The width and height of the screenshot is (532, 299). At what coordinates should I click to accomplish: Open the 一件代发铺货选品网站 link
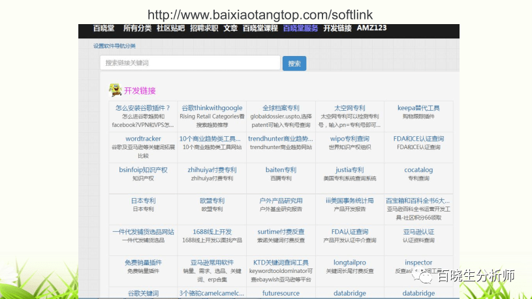[143, 232]
